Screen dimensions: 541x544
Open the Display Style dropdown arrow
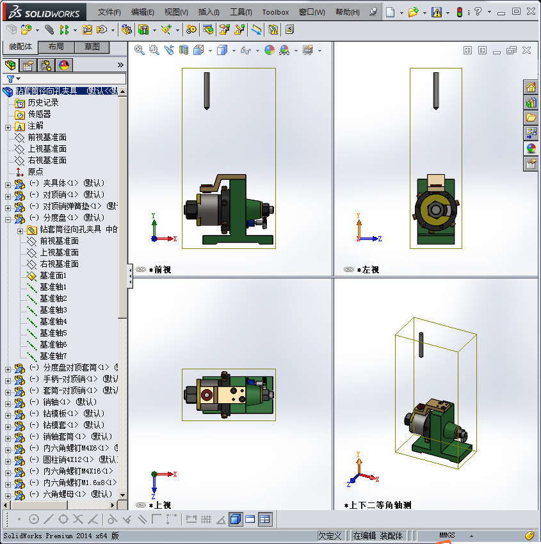tap(234, 51)
